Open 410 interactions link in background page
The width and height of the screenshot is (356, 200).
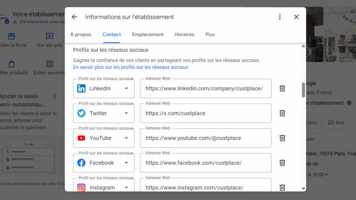coord(42,22)
